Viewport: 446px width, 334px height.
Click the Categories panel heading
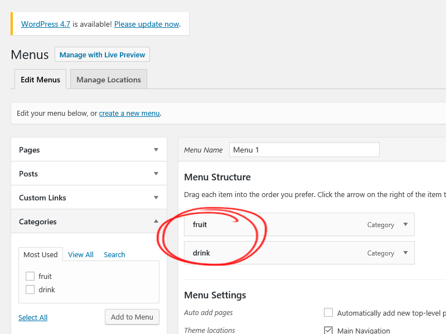coord(38,222)
